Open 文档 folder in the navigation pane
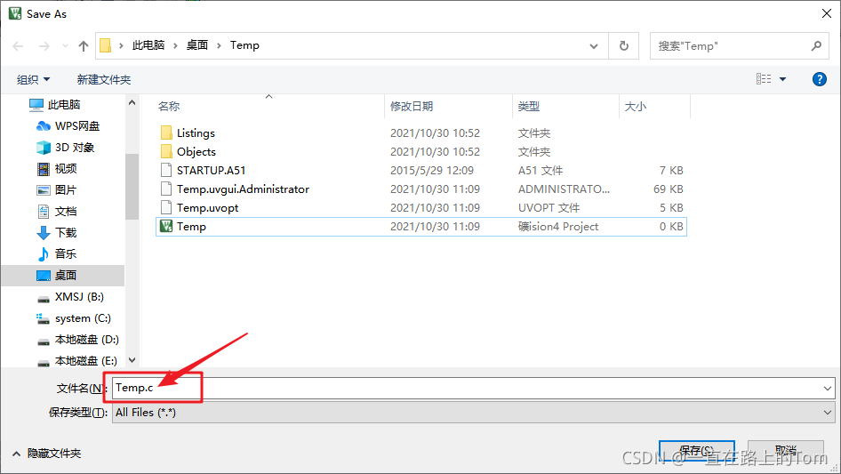Screen dimensions: 841x474 (x=56, y=212)
